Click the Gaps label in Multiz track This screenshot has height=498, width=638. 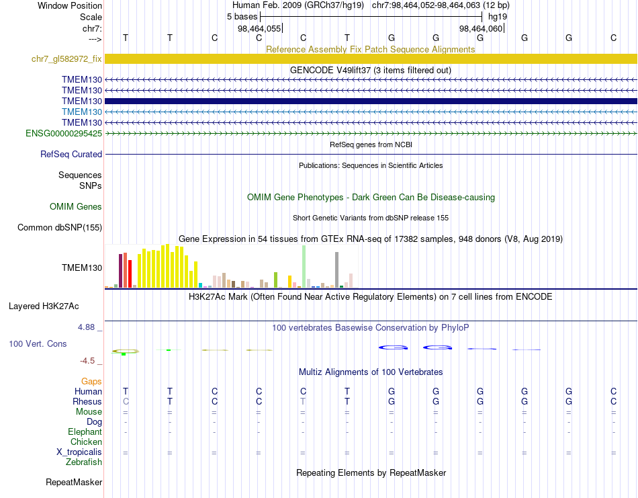tap(91, 382)
